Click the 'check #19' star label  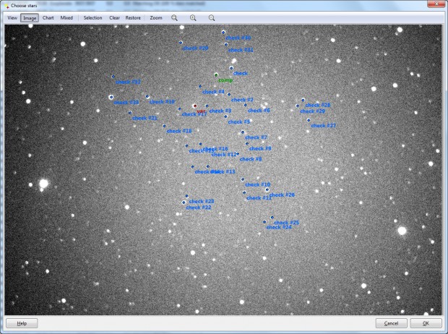pyautogui.click(x=162, y=101)
